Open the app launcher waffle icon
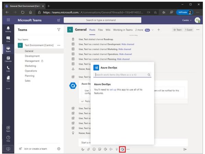 [8, 20]
